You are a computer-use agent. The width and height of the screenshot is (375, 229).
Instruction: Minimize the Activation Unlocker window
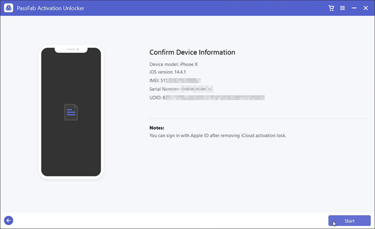354,8
